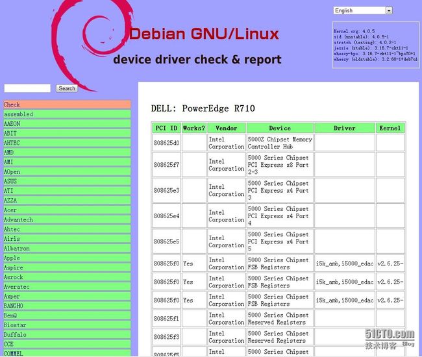Click the Works? column header
422x357 pixels.
coord(193,128)
